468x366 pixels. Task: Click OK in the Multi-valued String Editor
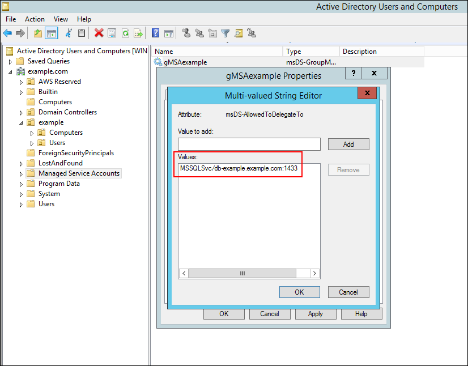coord(299,292)
